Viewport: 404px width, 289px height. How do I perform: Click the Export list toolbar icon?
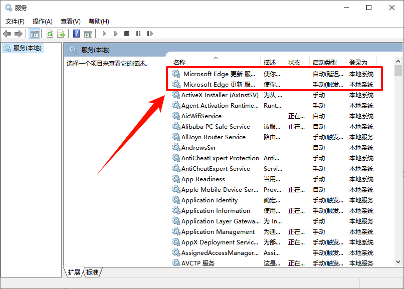tap(61, 34)
